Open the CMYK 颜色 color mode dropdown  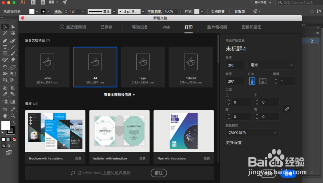coord(252,133)
